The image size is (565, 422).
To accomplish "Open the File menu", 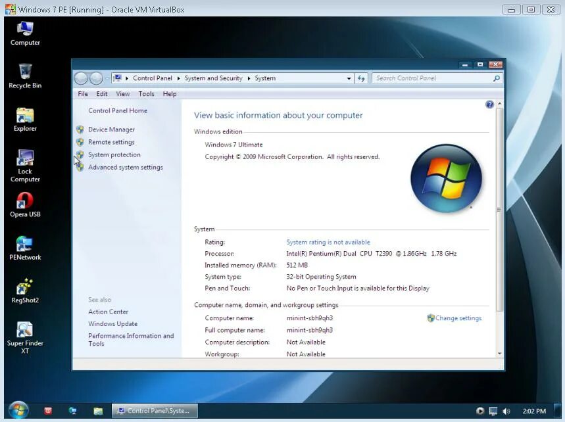I will pos(83,93).
